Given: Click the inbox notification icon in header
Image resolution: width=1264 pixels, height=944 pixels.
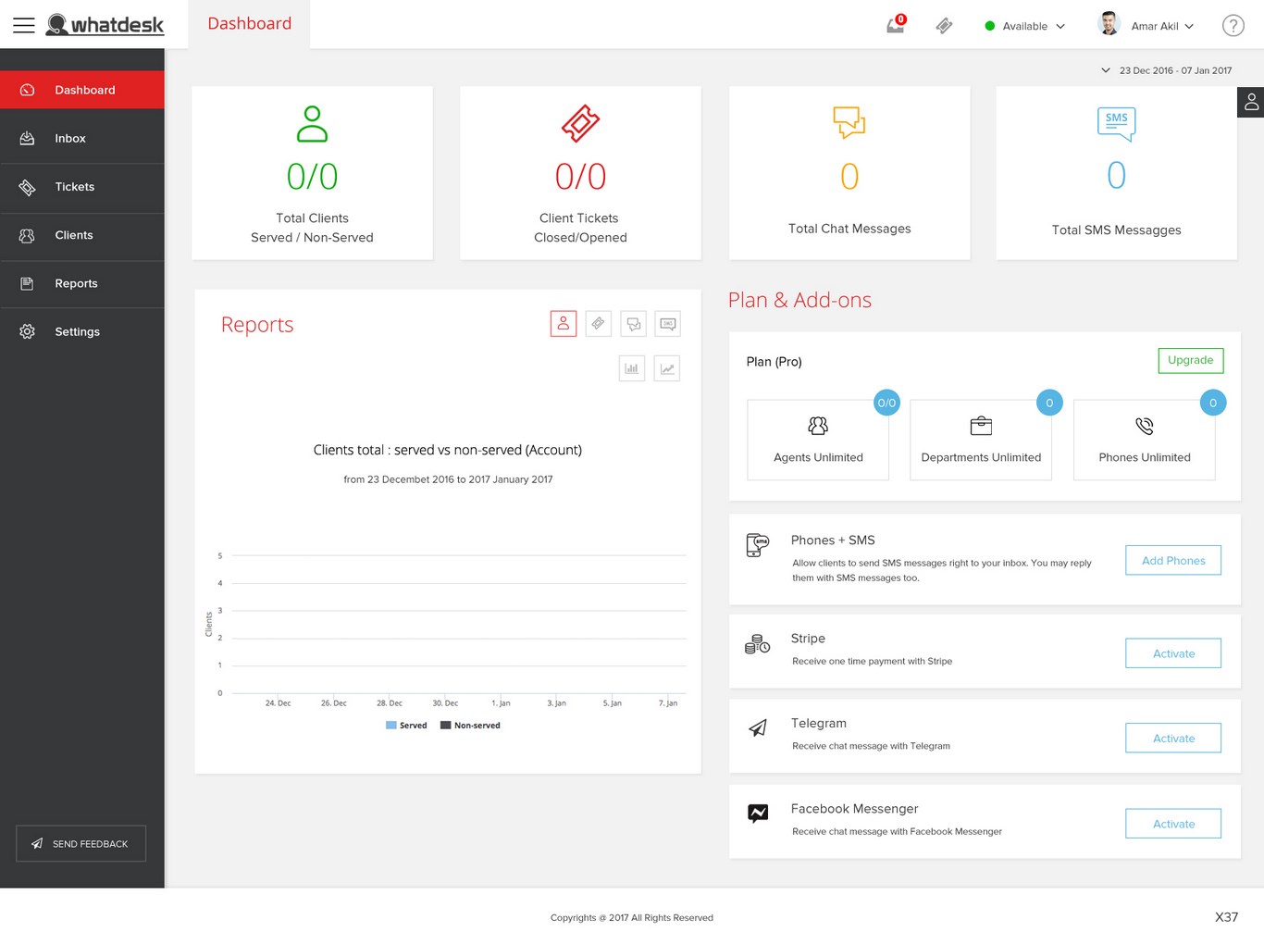Looking at the screenshot, I should click(895, 26).
